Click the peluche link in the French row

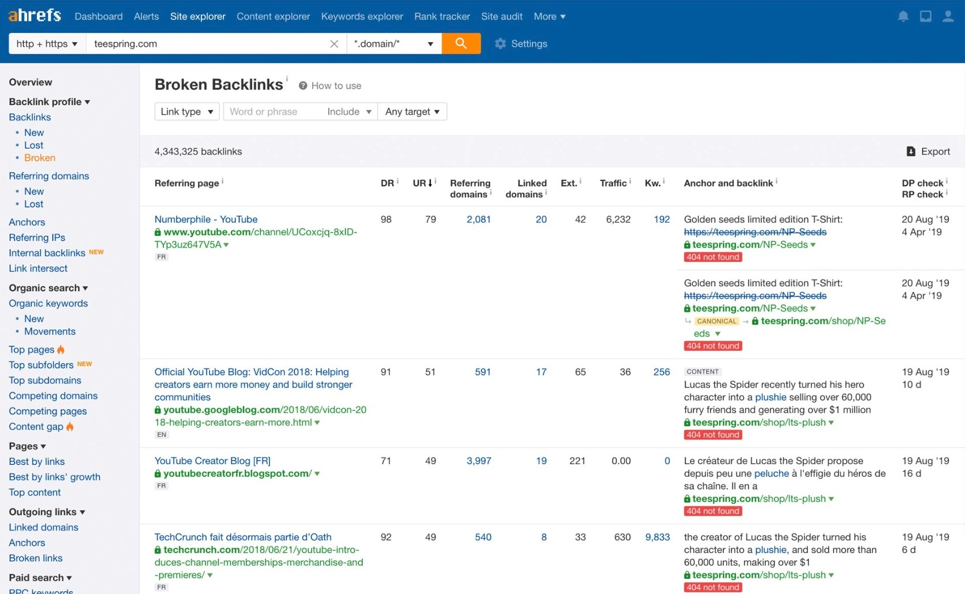772,473
